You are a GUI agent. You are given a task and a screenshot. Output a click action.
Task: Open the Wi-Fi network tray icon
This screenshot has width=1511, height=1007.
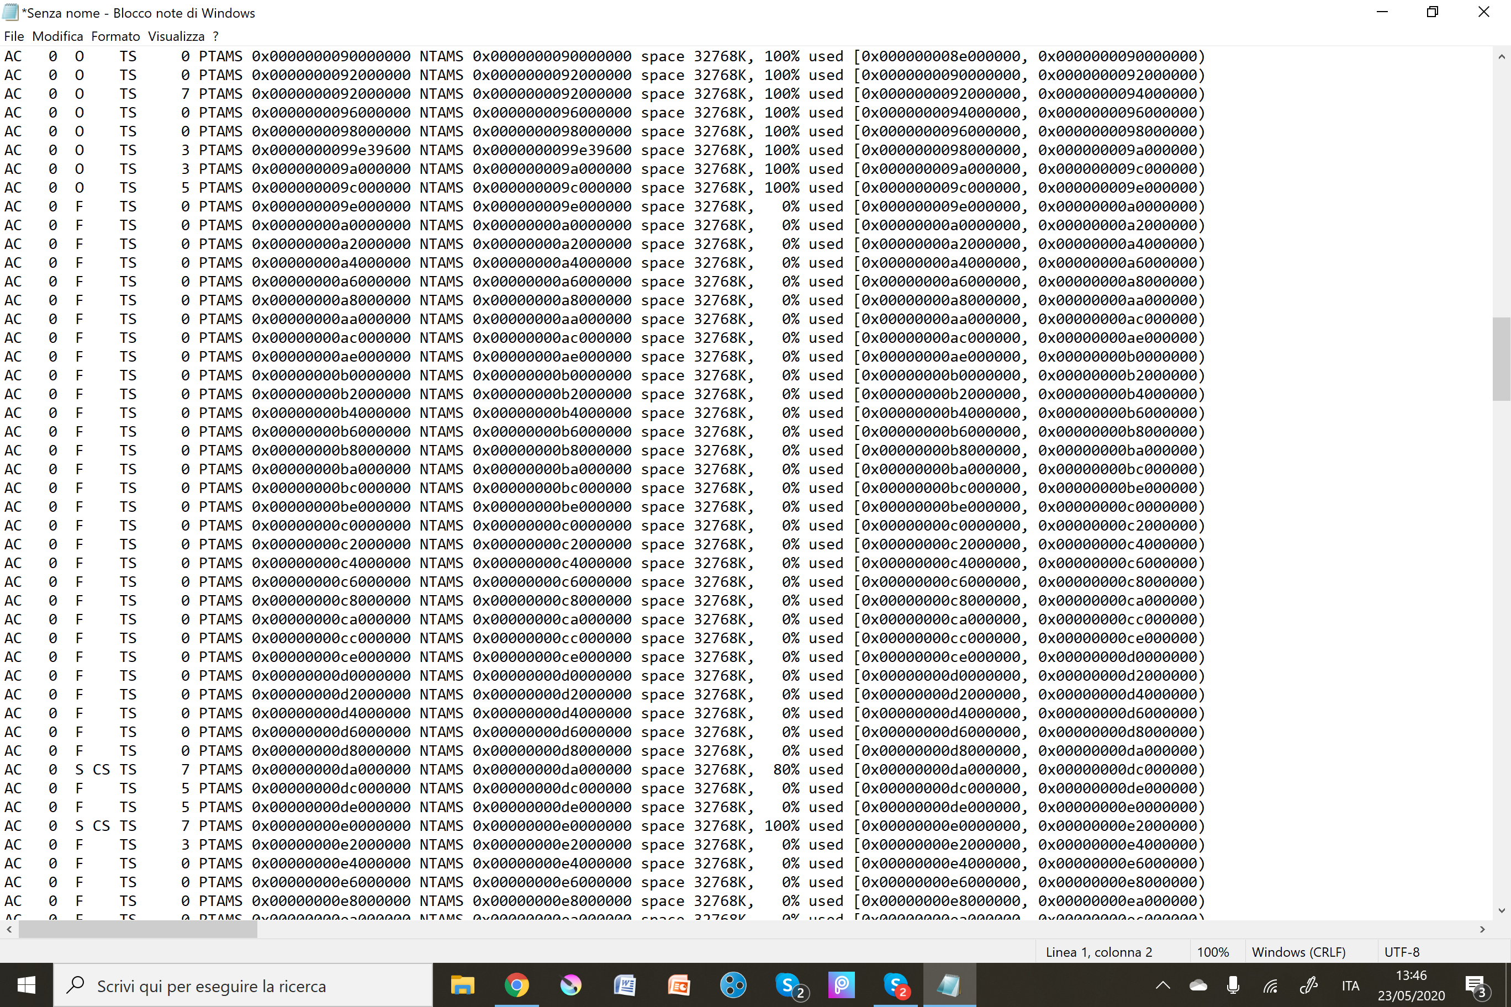point(1270,986)
